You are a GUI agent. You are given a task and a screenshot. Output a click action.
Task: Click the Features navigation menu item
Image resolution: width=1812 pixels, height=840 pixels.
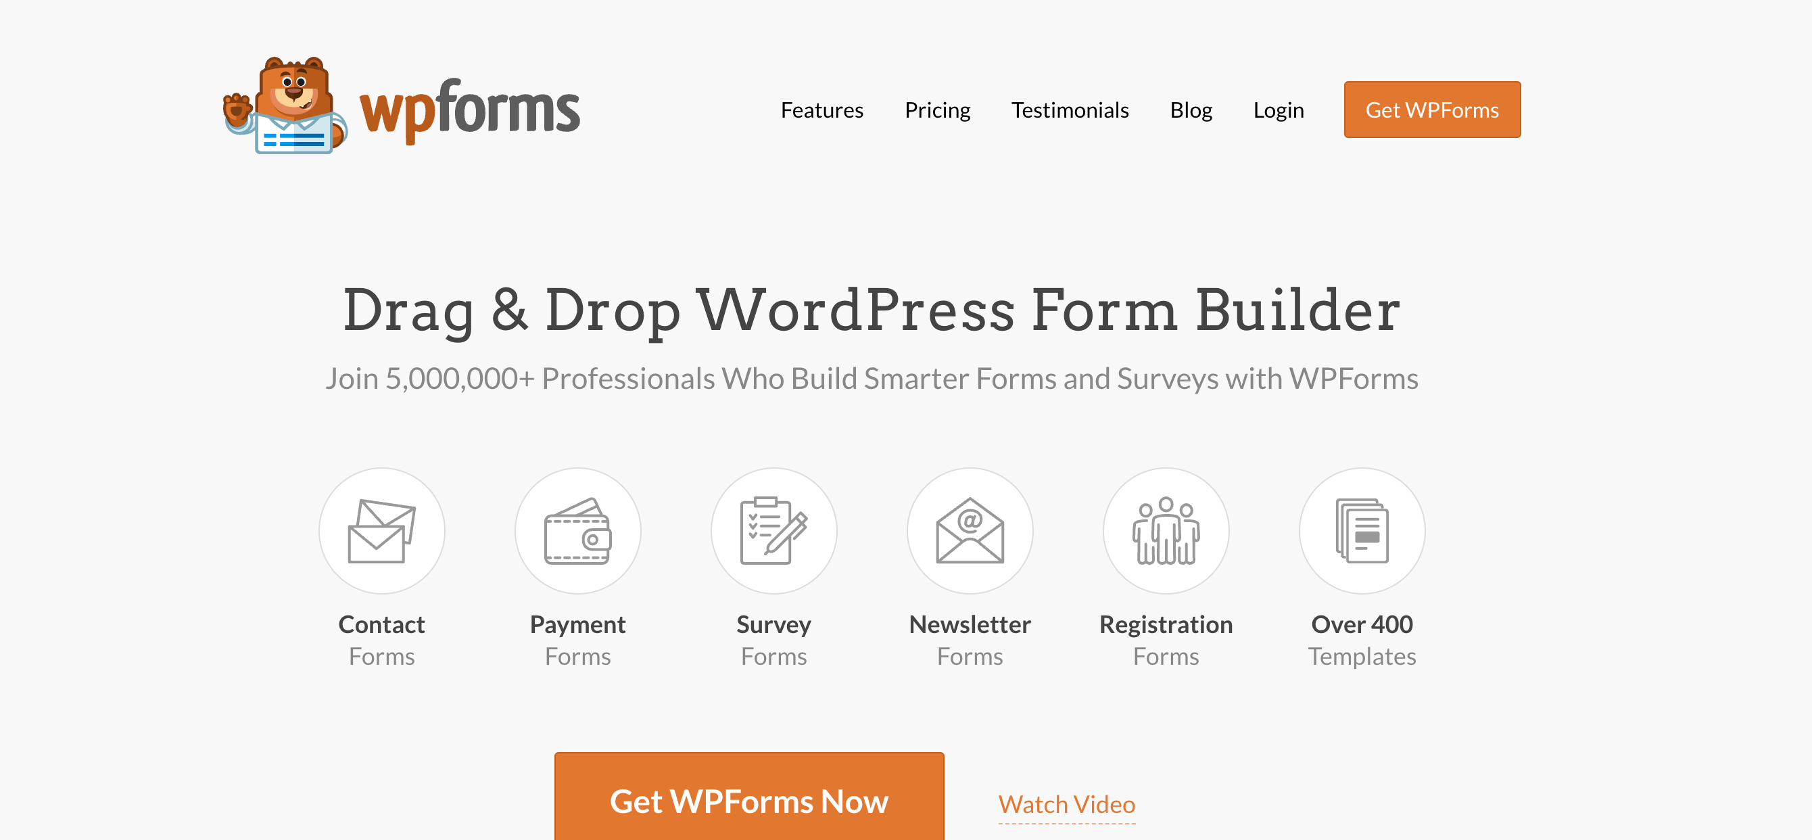coord(821,110)
